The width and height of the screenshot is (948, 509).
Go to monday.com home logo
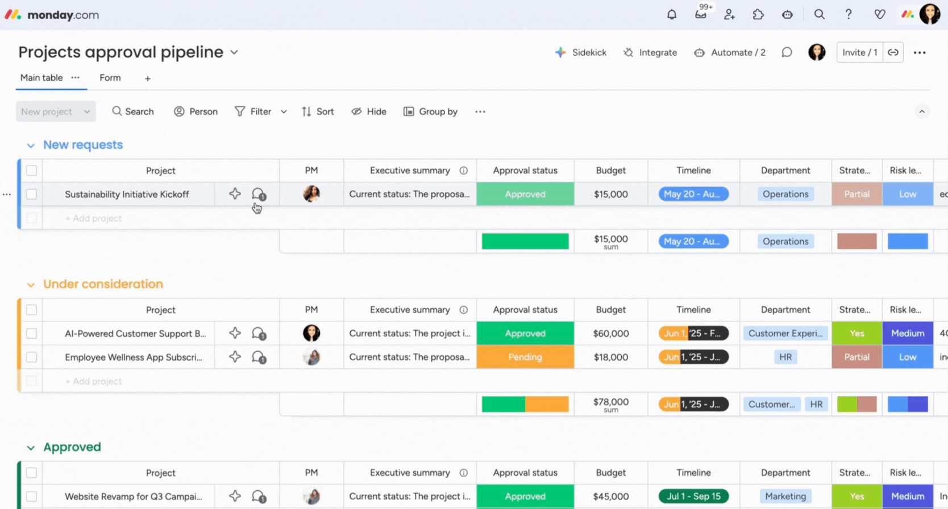52,15
